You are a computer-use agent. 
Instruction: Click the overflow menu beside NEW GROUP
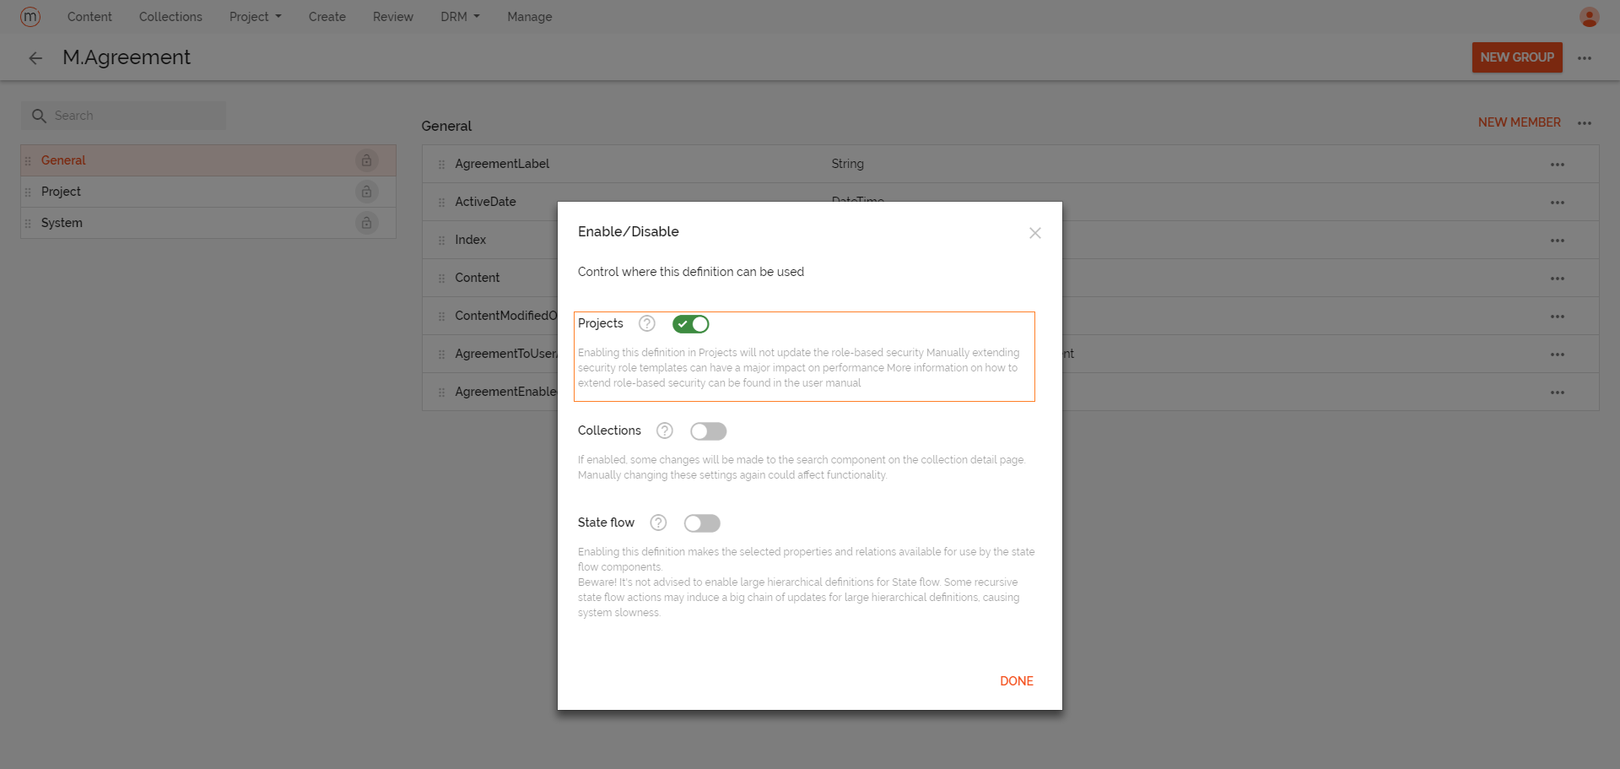(1584, 57)
